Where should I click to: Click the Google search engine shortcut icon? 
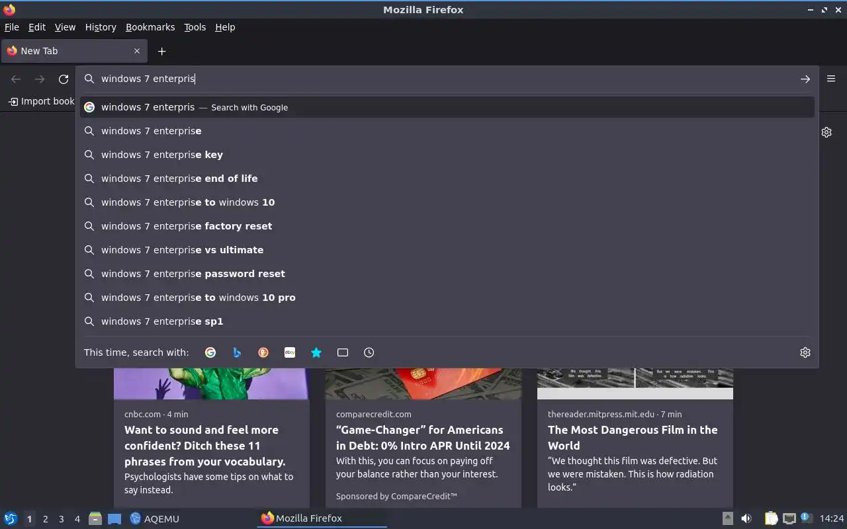pyautogui.click(x=210, y=352)
